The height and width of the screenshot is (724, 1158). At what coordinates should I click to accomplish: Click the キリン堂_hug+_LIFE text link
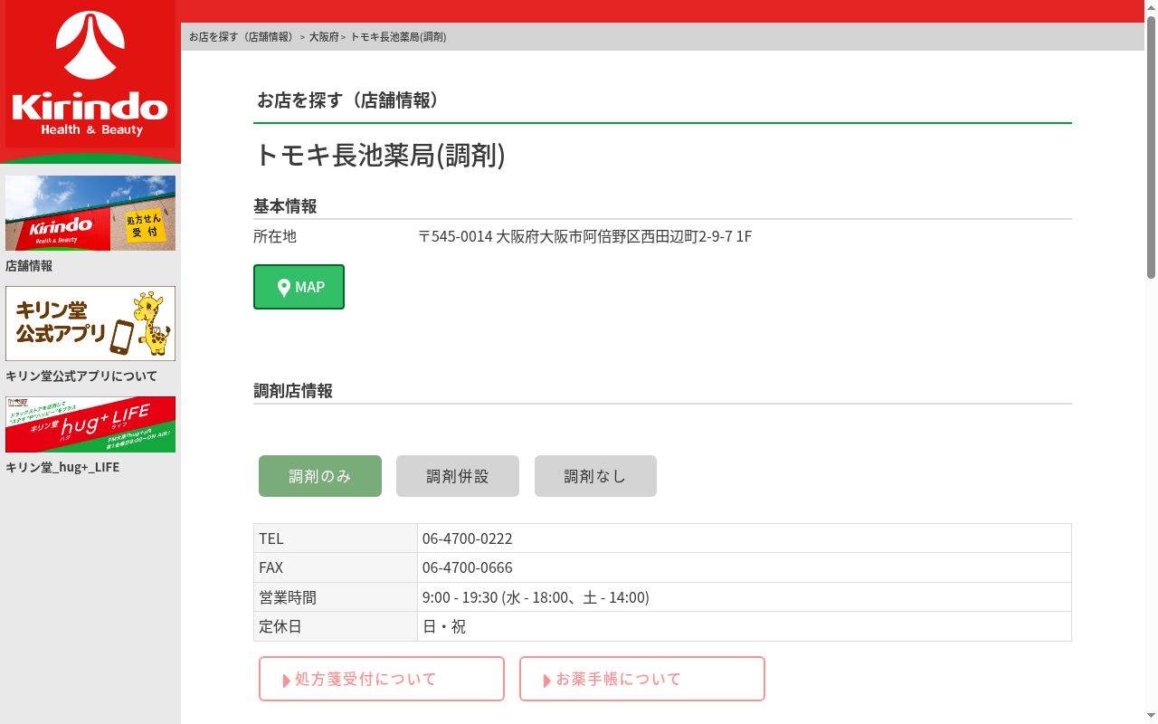point(62,468)
